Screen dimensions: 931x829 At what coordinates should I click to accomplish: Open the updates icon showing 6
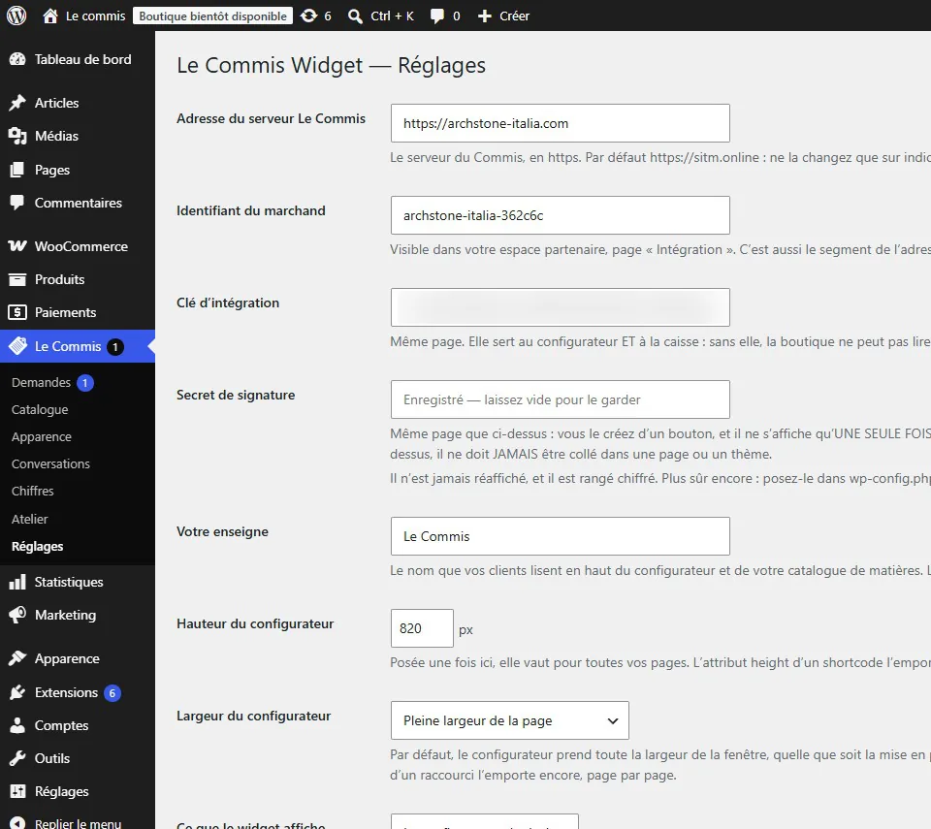click(308, 16)
